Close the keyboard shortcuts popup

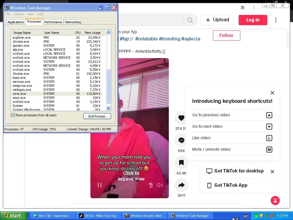(272, 93)
